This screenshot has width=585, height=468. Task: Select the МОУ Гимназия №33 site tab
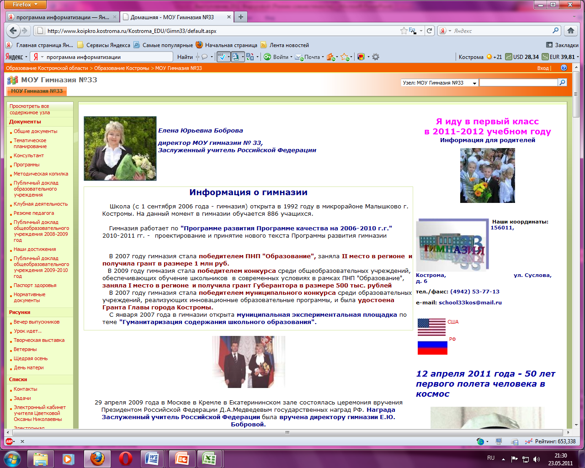[x=37, y=91]
